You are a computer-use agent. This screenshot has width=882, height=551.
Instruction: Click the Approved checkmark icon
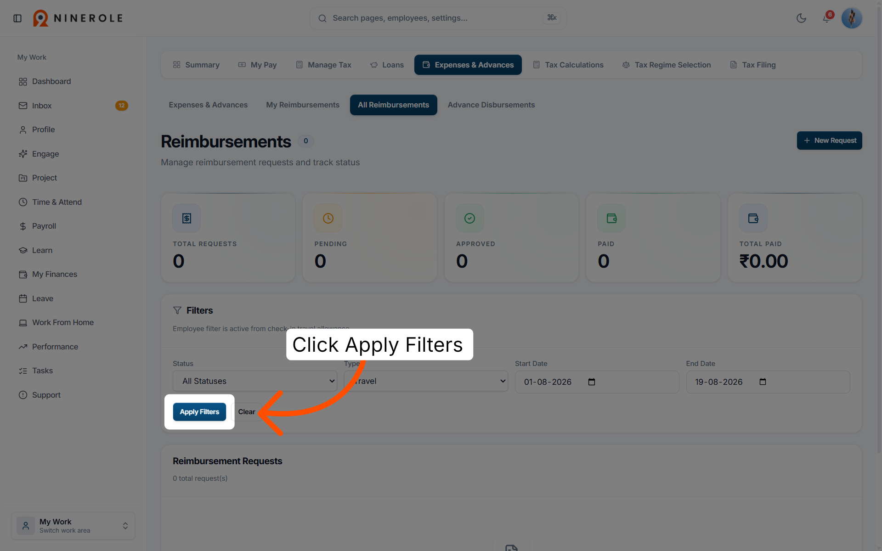[x=469, y=218]
